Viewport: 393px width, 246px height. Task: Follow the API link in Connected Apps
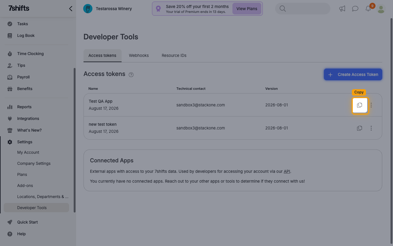click(x=287, y=171)
